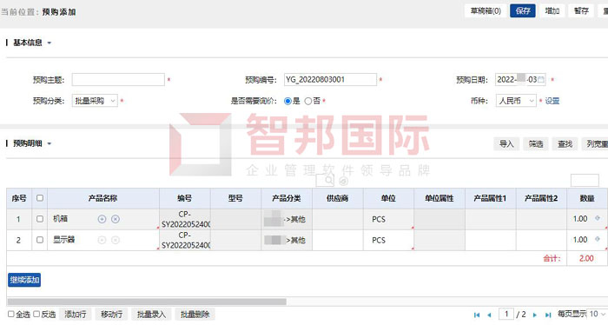Click the 添加行 button
This screenshot has height=325, width=608.
[x=76, y=315]
